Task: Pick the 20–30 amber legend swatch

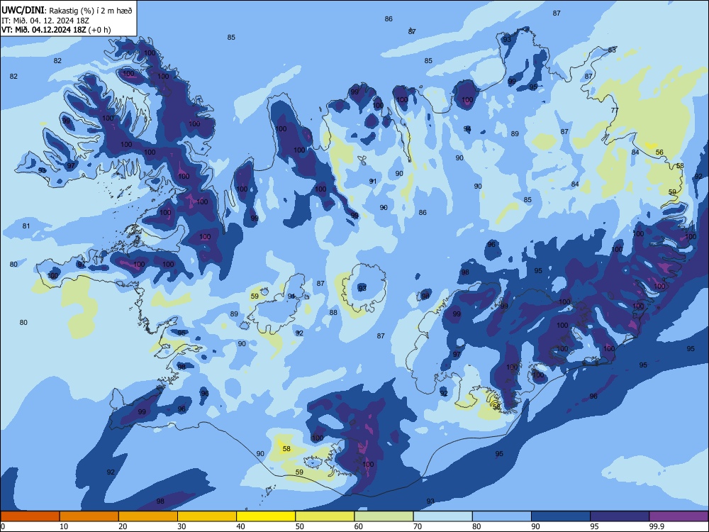Action: [x=148, y=516]
